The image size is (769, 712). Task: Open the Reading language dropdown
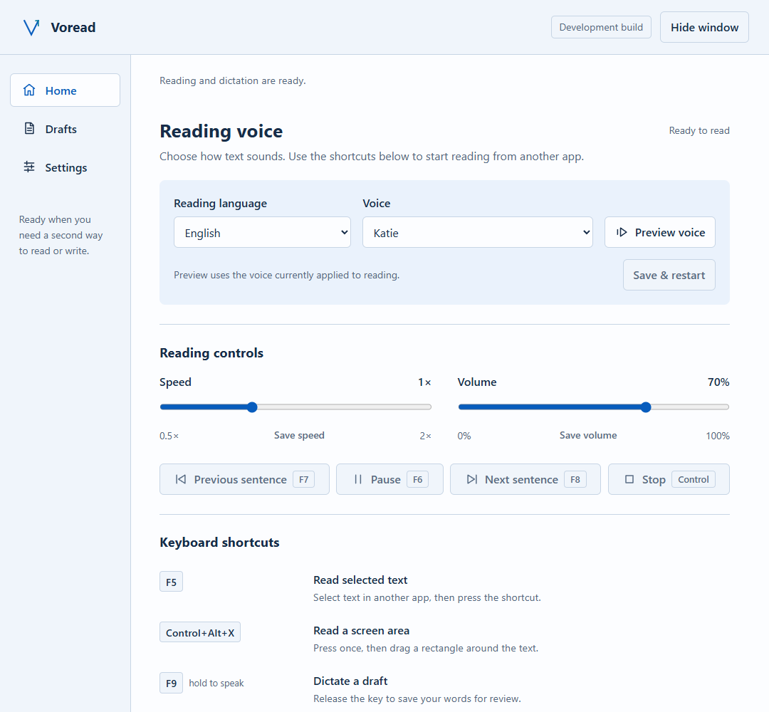(262, 232)
